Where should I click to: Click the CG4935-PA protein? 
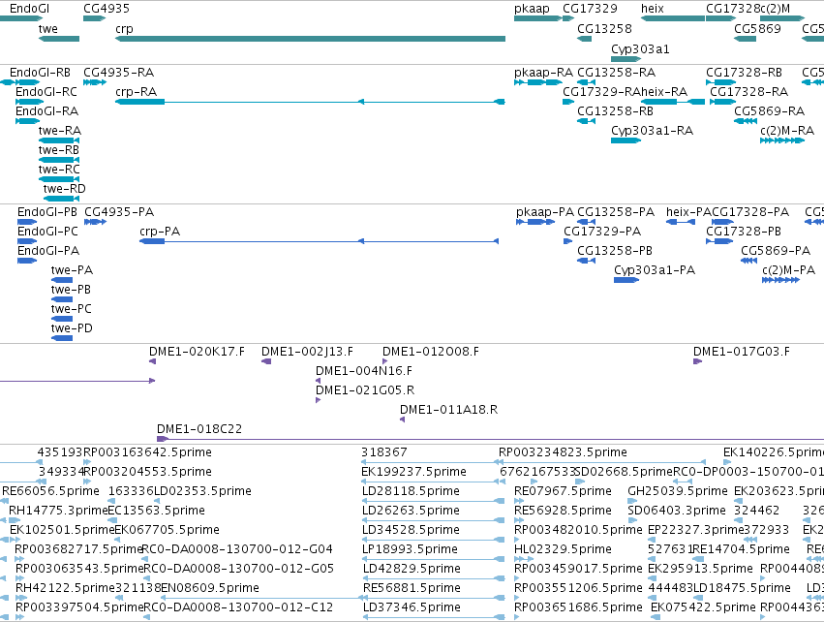(95, 222)
